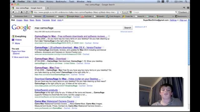Click the battery indicator in the menu bar

(x=178, y=2)
